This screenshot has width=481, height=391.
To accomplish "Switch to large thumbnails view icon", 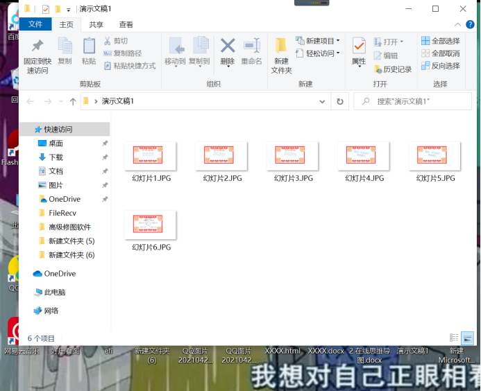I will click(x=468, y=338).
